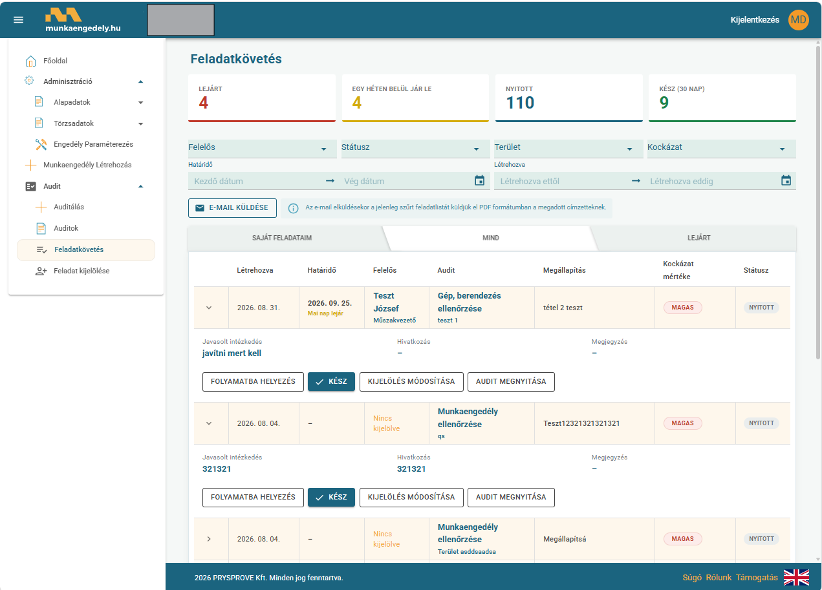Open Feladatkövetés in the sidebar

(86, 250)
